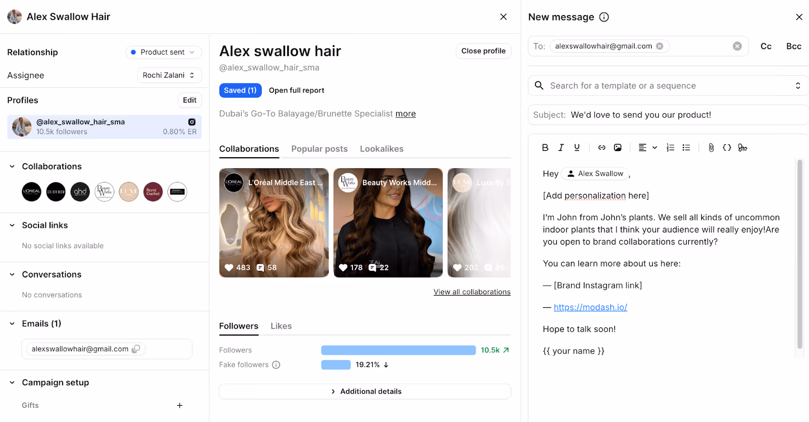The image size is (809, 422).
Task: Collapse the Social links section
Action: (12, 225)
